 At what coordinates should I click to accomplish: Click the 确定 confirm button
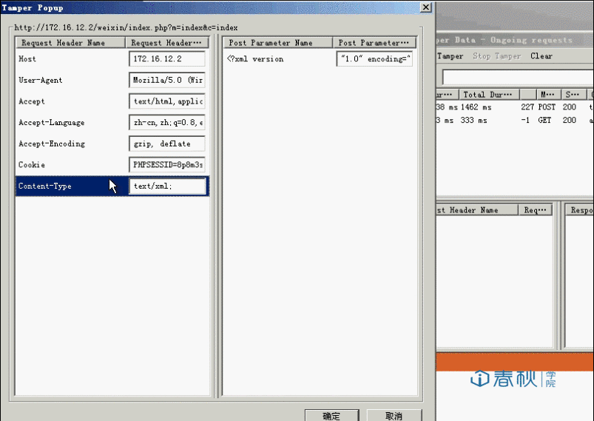[x=332, y=415]
